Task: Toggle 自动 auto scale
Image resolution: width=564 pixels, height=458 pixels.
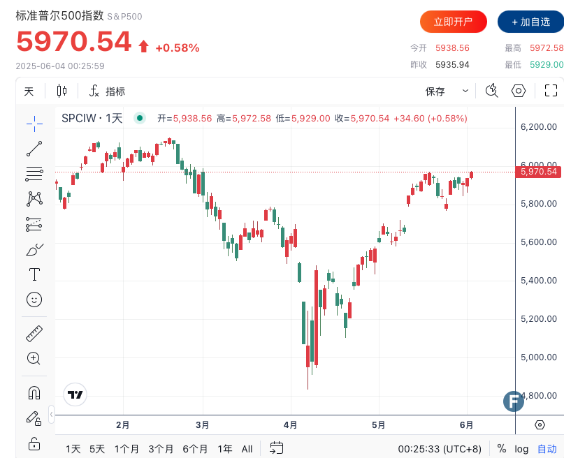Action: pyautogui.click(x=547, y=448)
